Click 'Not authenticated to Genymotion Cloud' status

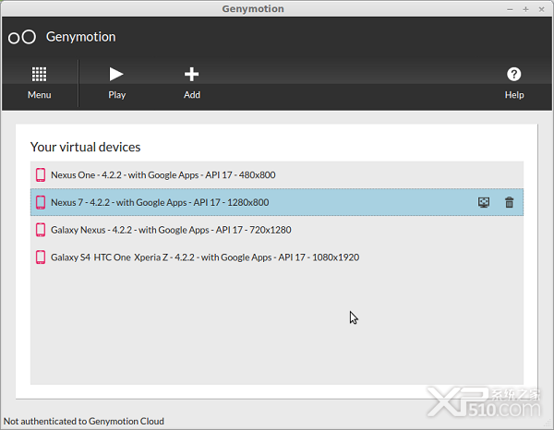coord(84,421)
